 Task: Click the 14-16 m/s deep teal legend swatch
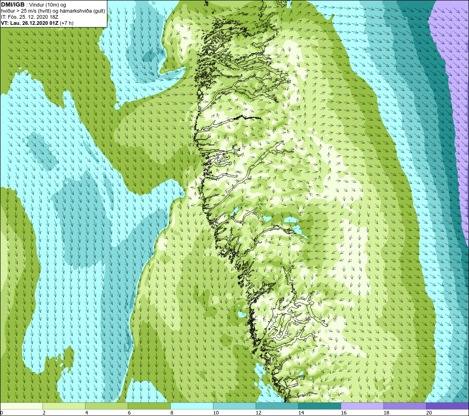pyautogui.click(x=320, y=406)
